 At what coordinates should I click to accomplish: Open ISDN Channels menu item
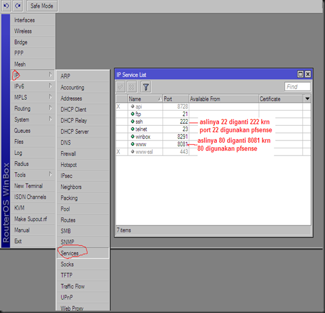33,197
